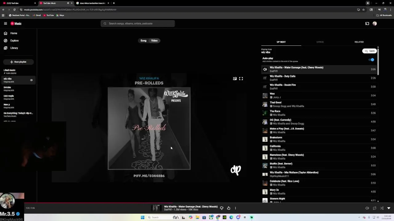Enable miniplayer icon on the video

pyautogui.click(x=235, y=79)
